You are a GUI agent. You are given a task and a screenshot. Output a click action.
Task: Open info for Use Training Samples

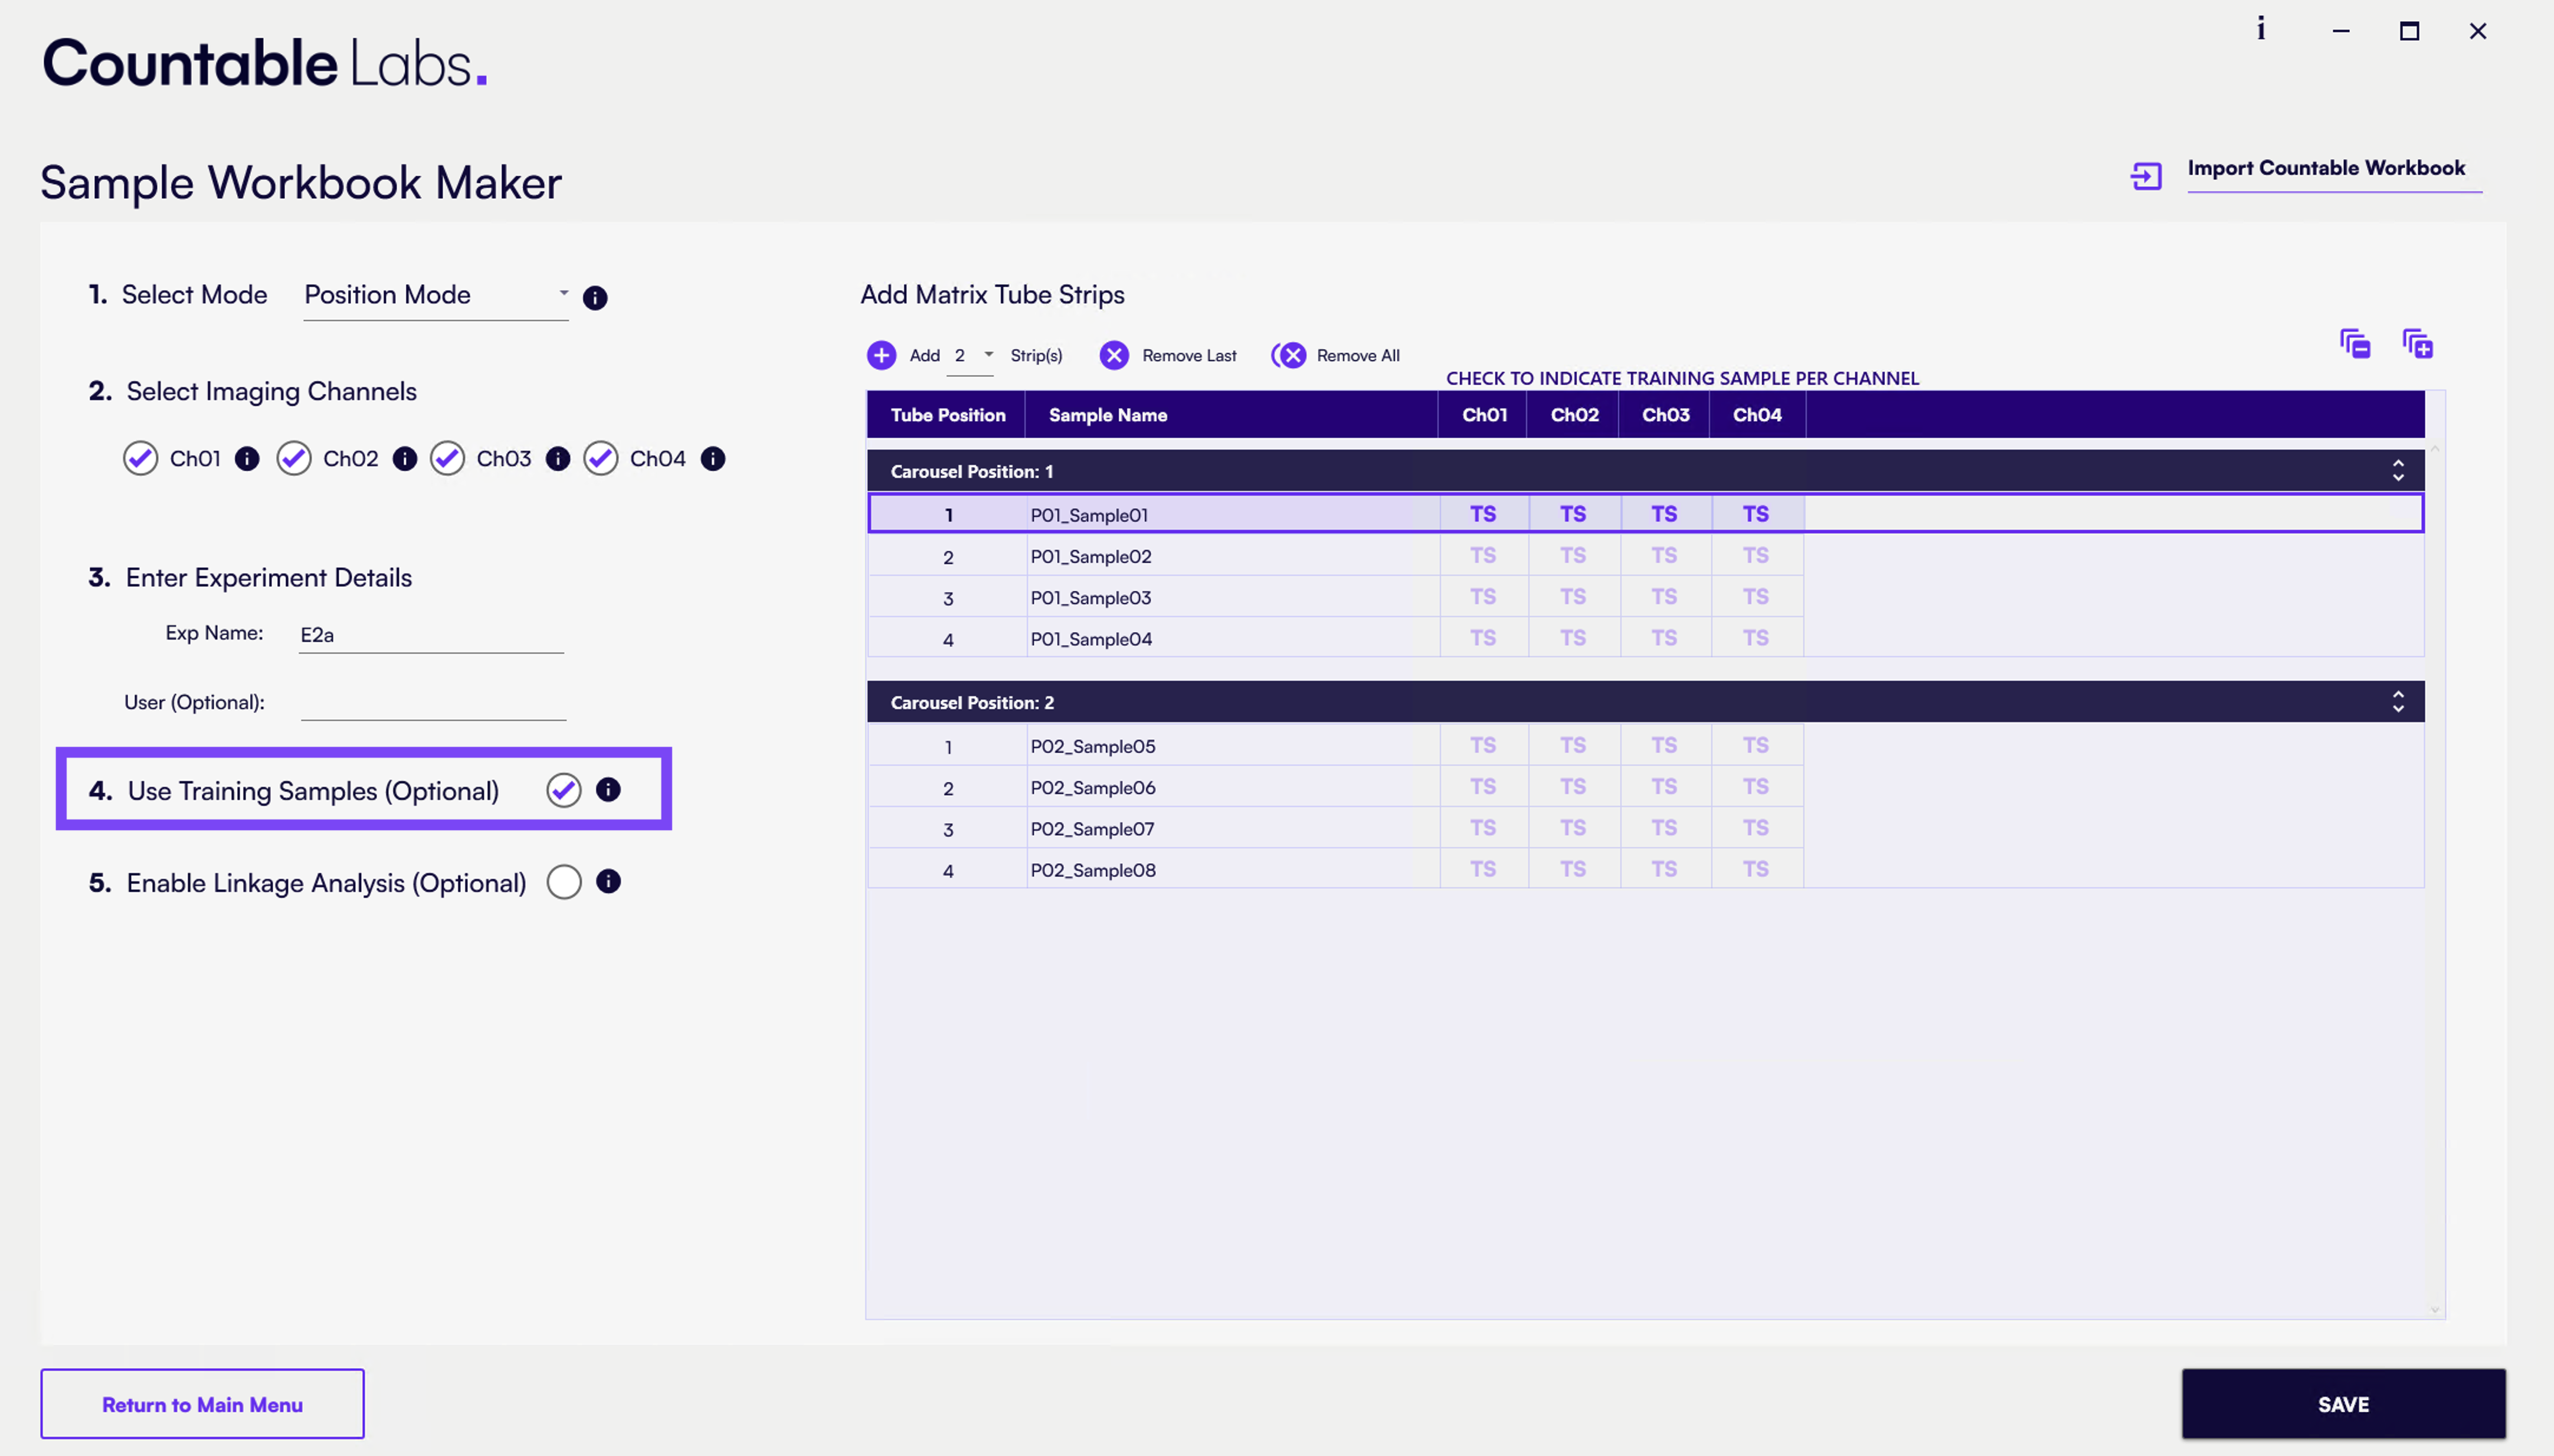point(608,790)
